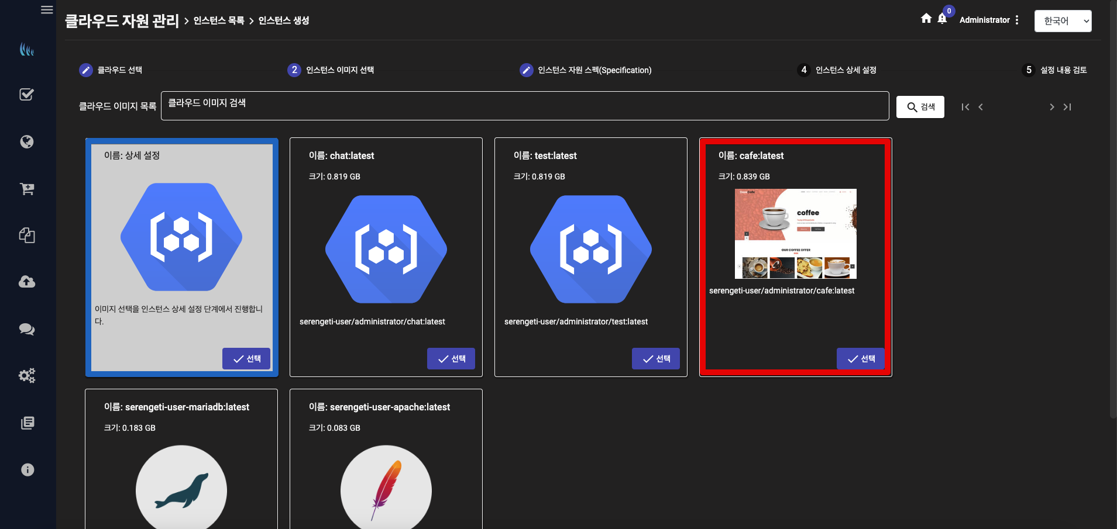Click the cafe:latest coffee thumbnail image
Viewport: 1117px width, 529px height.
click(795, 233)
